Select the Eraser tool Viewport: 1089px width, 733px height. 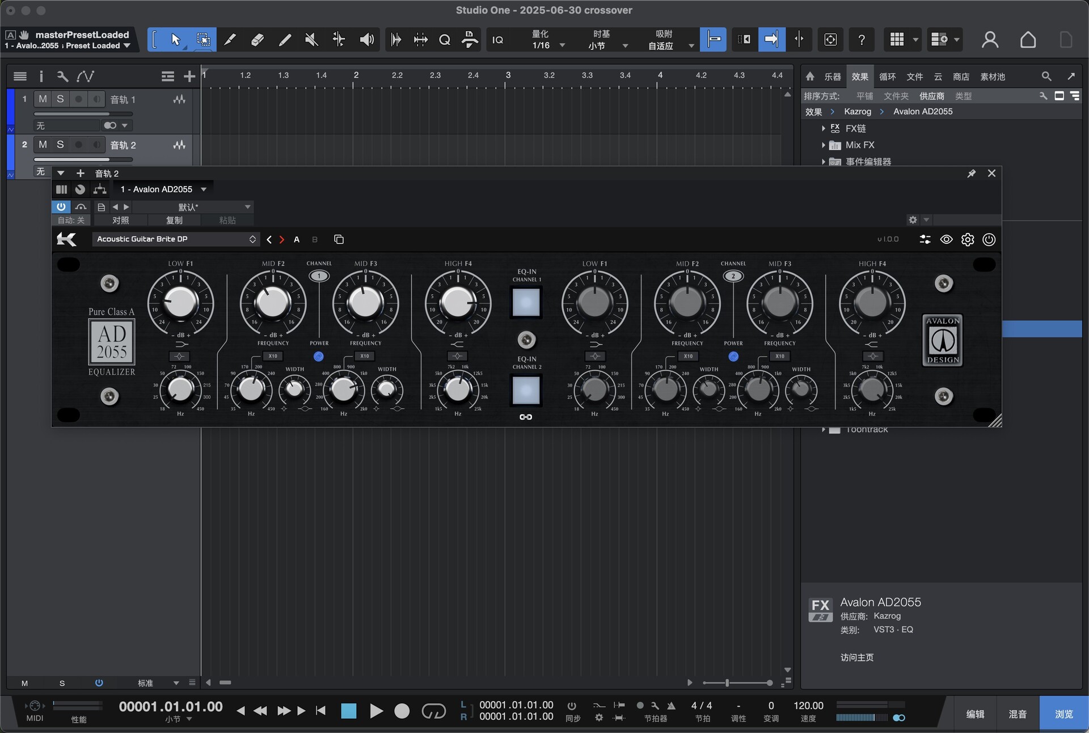click(x=257, y=39)
